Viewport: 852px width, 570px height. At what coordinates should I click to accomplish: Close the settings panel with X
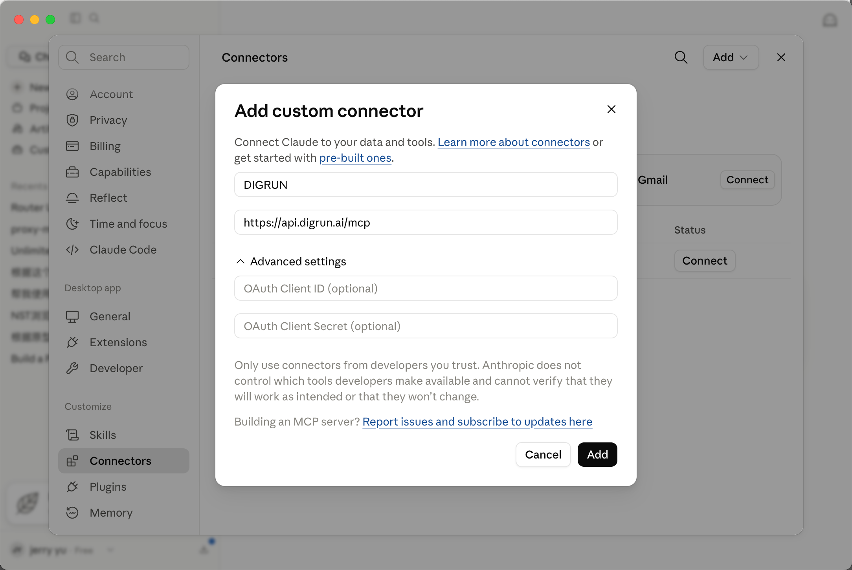[x=781, y=57]
